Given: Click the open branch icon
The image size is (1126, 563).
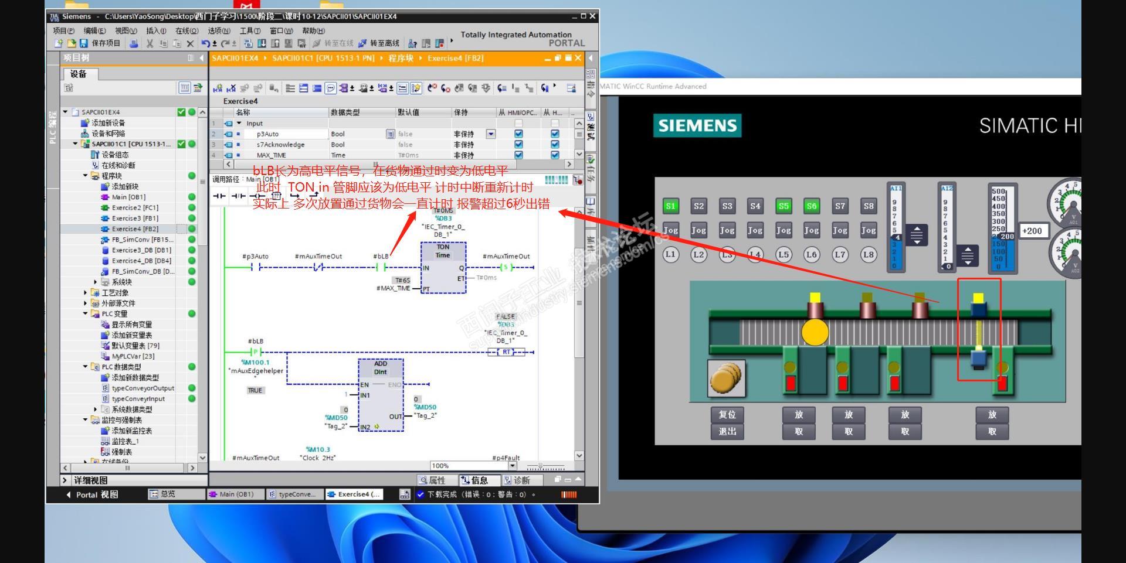Looking at the screenshot, I should (x=295, y=196).
